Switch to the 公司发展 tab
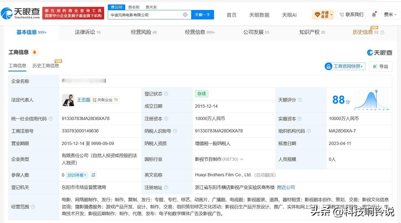401x223 pixels. (256, 32)
